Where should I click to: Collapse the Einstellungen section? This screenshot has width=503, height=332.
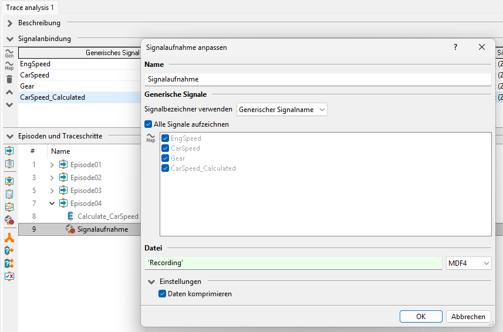pyautogui.click(x=151, y=282)
